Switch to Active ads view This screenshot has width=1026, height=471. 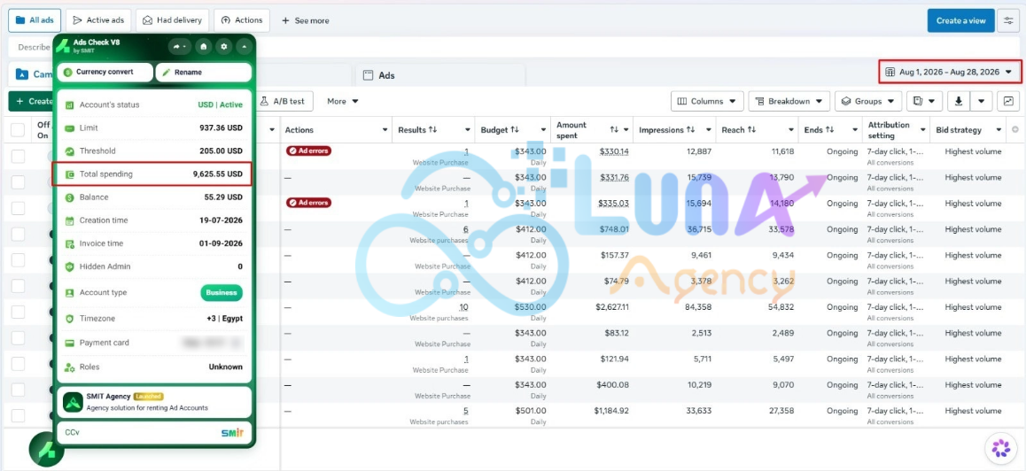pos(99,20)
